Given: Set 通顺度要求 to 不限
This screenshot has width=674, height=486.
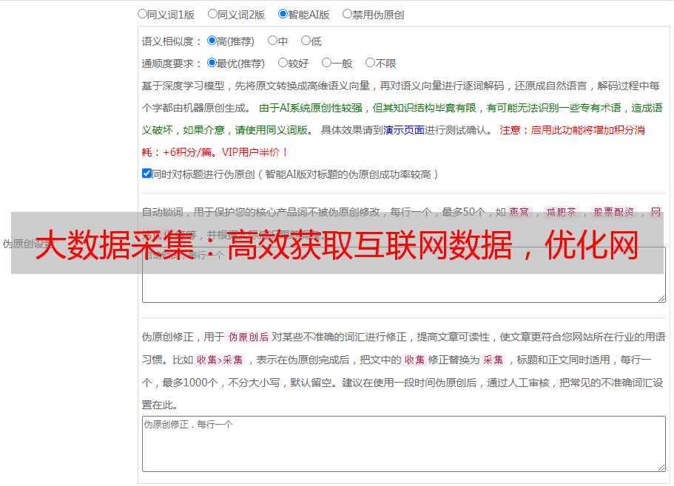Looking at the screenshot, I should (370, 63).
